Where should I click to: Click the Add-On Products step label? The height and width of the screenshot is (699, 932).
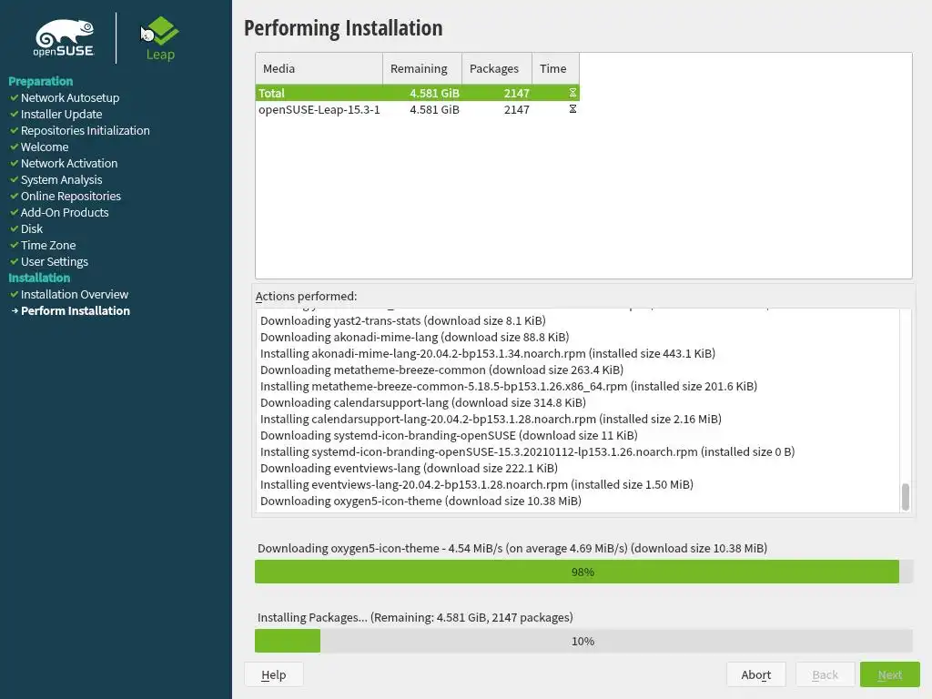[x=65, y=212]
